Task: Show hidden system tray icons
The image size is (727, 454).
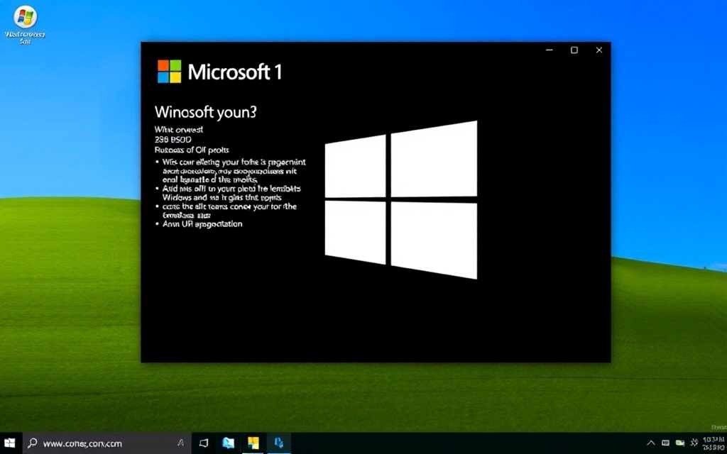Action: (x=651, y=443)
